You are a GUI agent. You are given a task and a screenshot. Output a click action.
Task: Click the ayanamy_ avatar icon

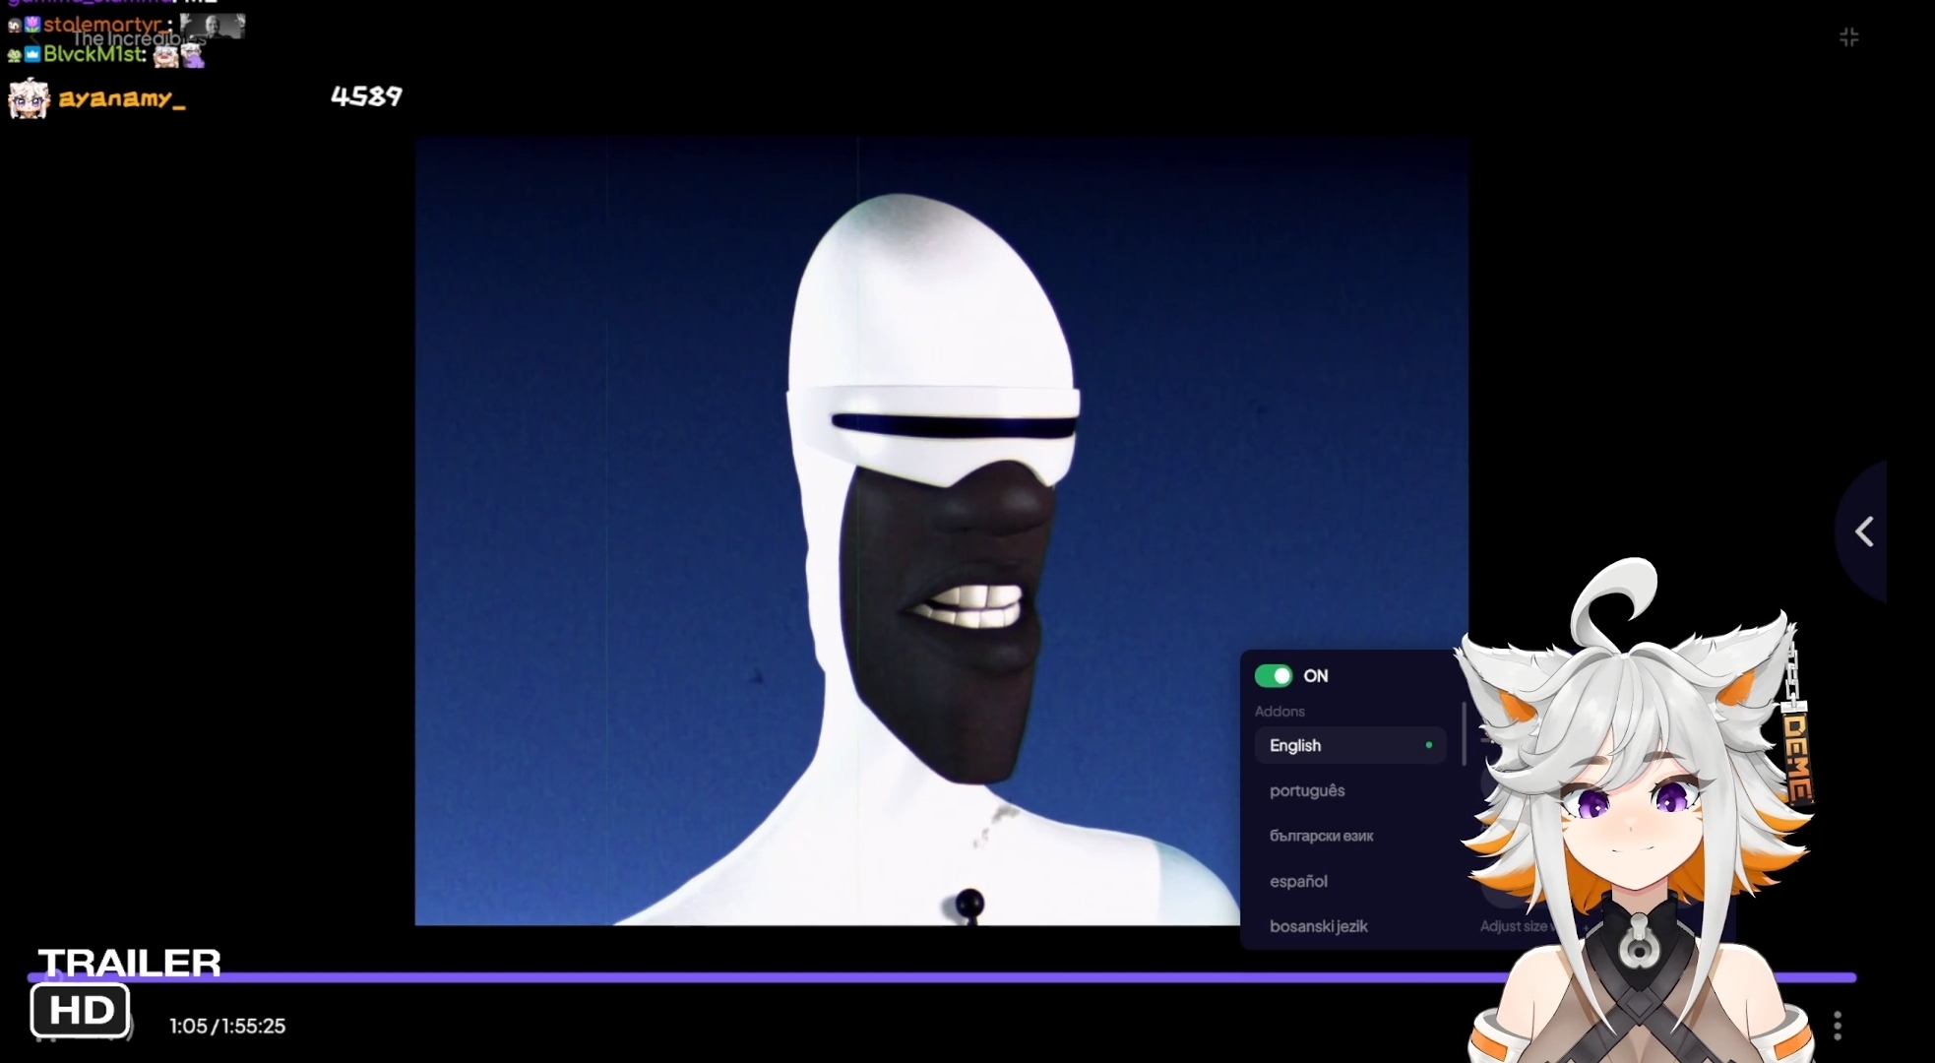click(29, 98)
